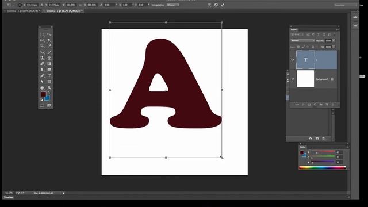Viewport: 368px width, 207px height.
Task: Toggle Quick Mask mode
Action: click(x=42, y=105)
